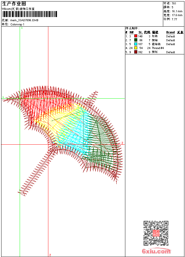This screenshot has width=185, height=257.
Task: Click the Colorway 1 label
Action: click(x=18, y=25)
